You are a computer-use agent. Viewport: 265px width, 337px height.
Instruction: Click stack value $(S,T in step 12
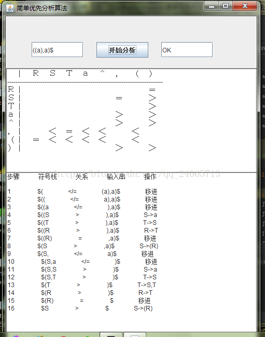(x=49, y=277)
